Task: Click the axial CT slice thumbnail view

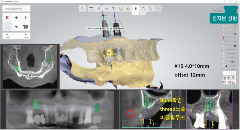Action: click(30, 66)
